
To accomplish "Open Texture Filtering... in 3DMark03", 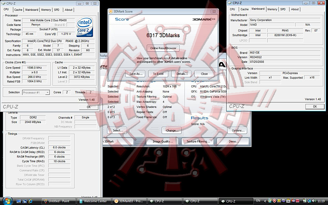I will pyautogui.click(x=198, y=141).
